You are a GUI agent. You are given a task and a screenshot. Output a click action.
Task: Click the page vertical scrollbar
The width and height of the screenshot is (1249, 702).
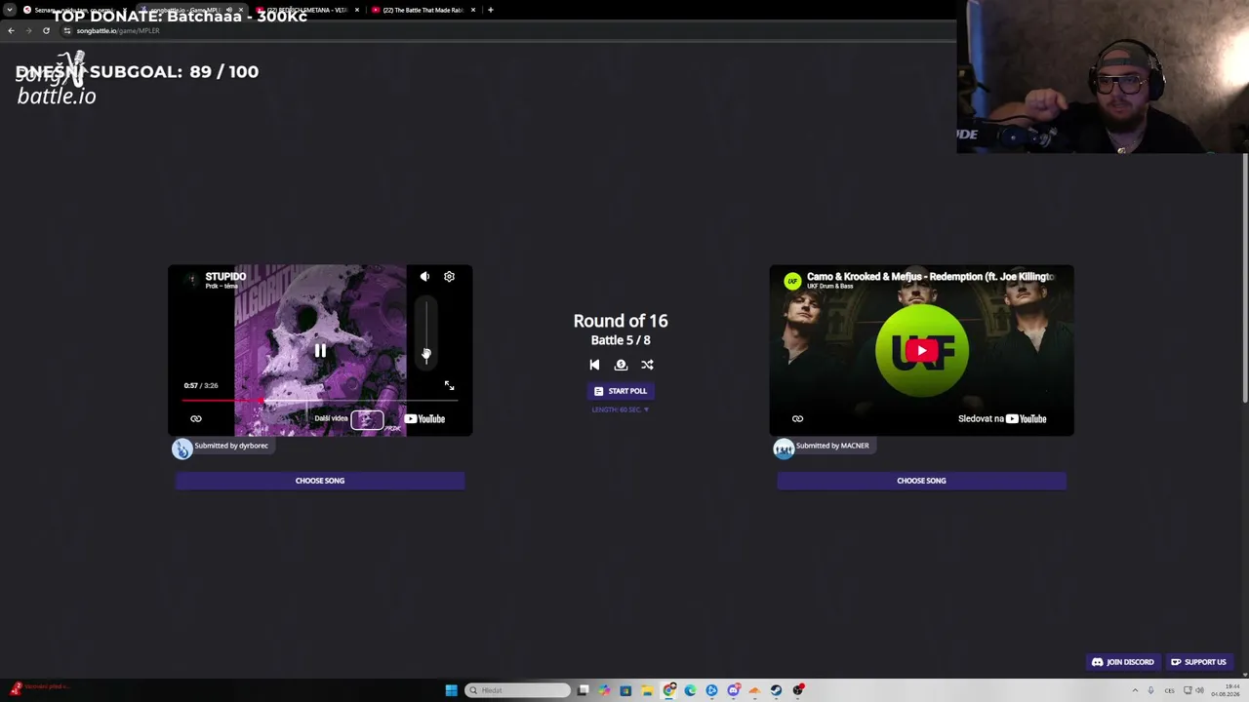1245,278
